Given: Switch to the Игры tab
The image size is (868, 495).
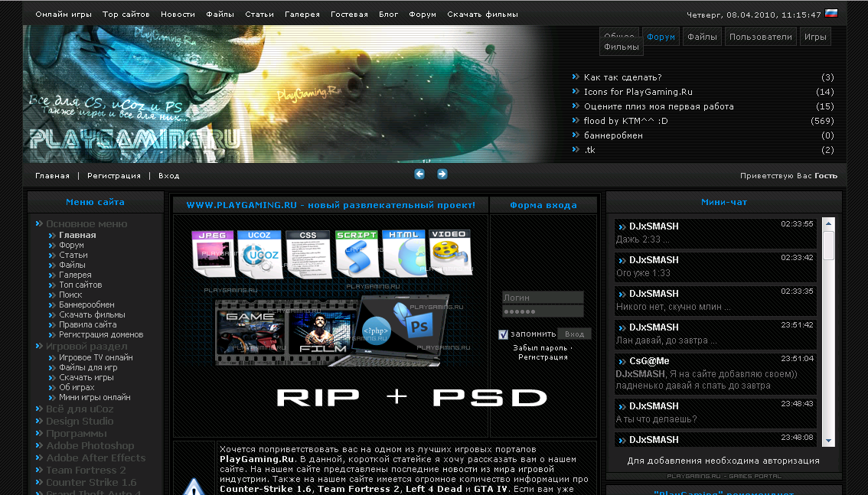Looking at the screenshot, I should click(x=815, y=37).
